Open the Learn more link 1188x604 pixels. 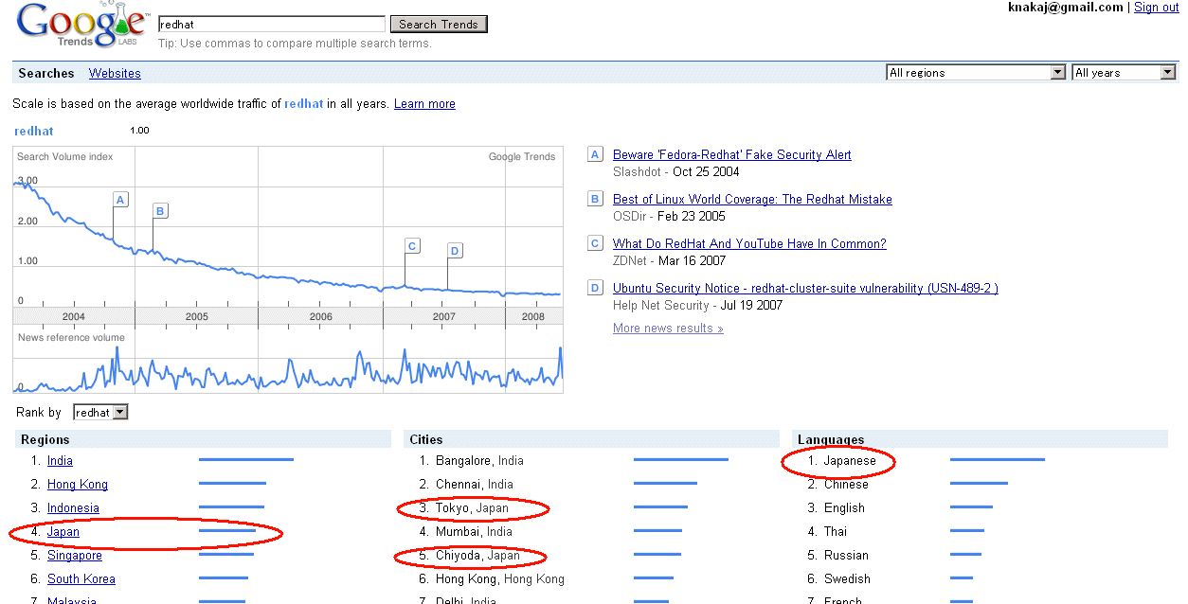point(424,103)
